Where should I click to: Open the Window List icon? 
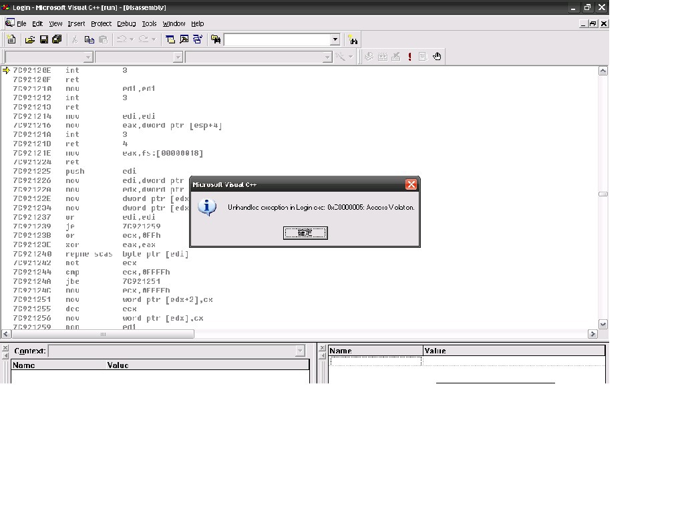click(198, 39)
